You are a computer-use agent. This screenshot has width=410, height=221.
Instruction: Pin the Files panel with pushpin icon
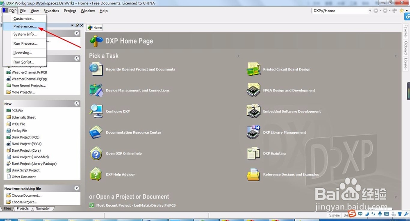click(77, 25)
